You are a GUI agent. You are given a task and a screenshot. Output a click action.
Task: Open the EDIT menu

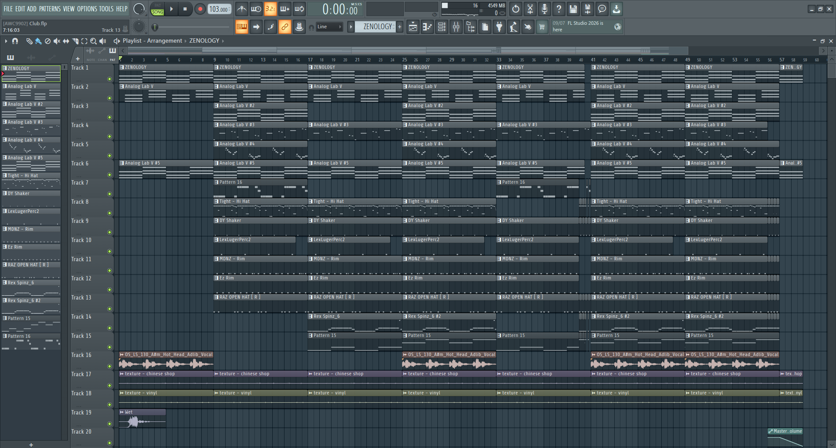(x=20, y=9)
